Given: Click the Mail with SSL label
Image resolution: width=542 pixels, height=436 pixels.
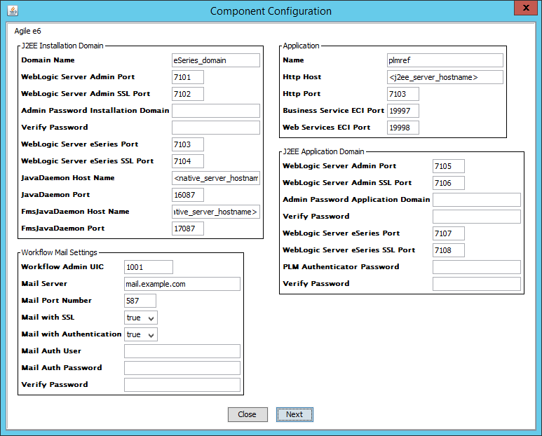Looking at the screenshot, I should (x=48, y=317).
